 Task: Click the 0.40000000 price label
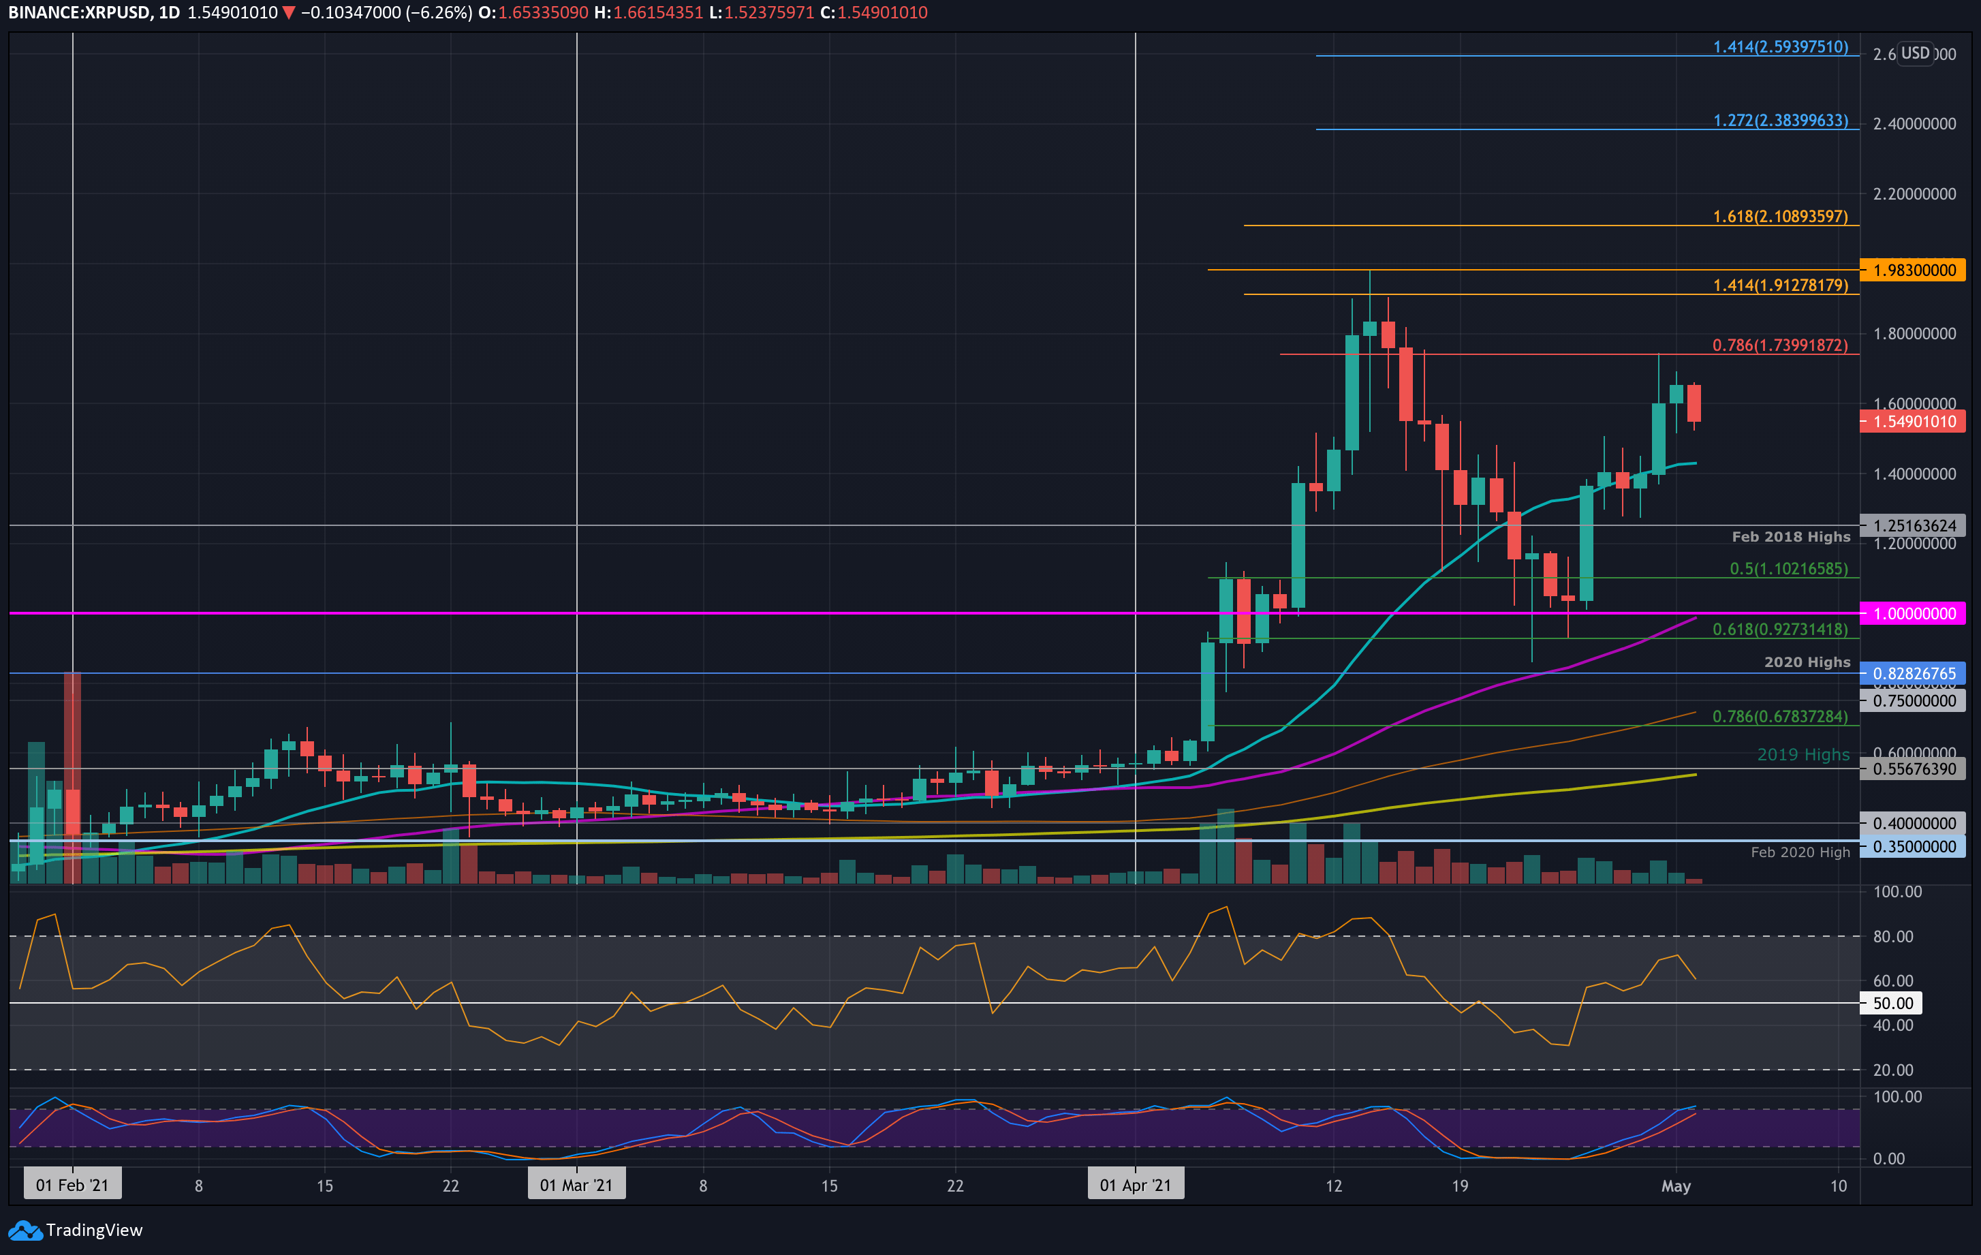point(1913,823)
